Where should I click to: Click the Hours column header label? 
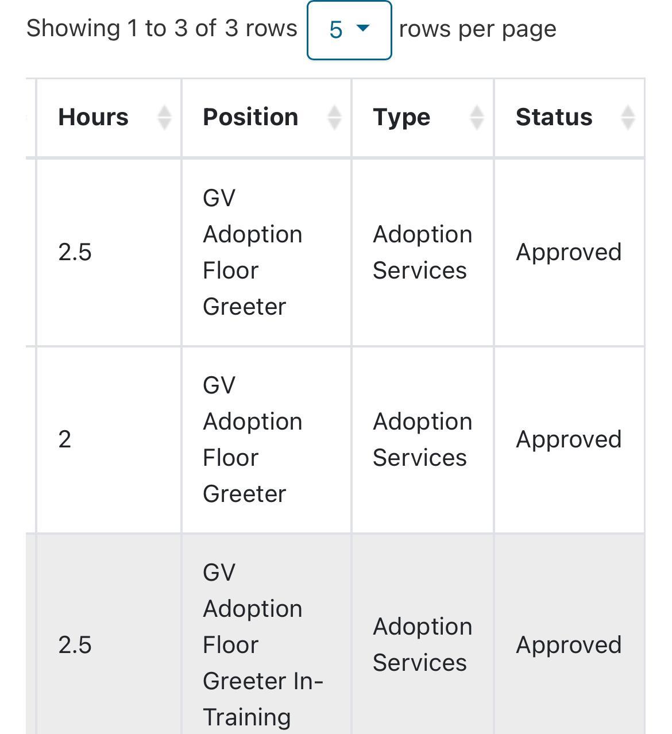(94, 118)
